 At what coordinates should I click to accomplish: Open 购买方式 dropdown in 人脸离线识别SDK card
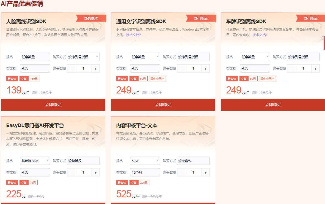click(x=83, y=57)
